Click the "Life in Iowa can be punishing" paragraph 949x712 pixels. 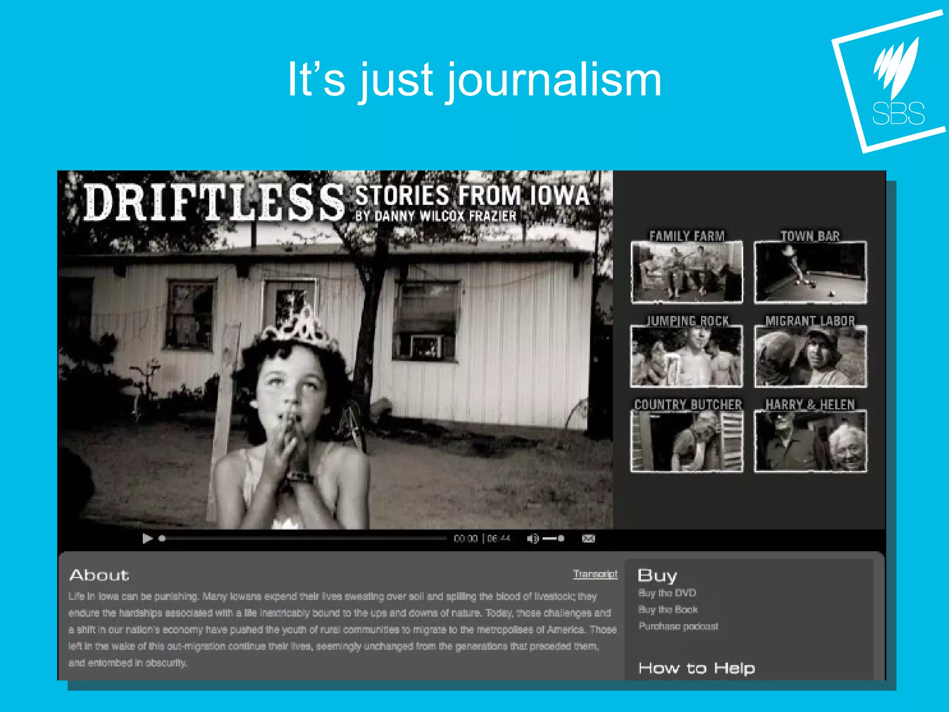[342, 629]
